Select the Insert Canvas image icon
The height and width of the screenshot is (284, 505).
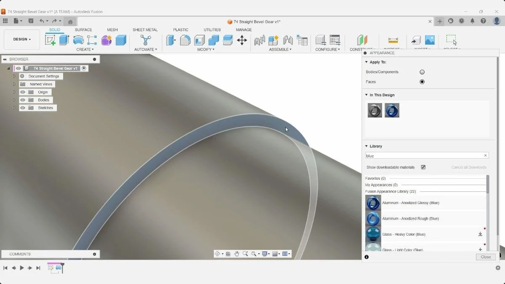coord(430,40)
